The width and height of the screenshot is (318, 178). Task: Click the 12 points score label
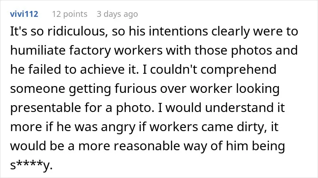click(70, 14)
